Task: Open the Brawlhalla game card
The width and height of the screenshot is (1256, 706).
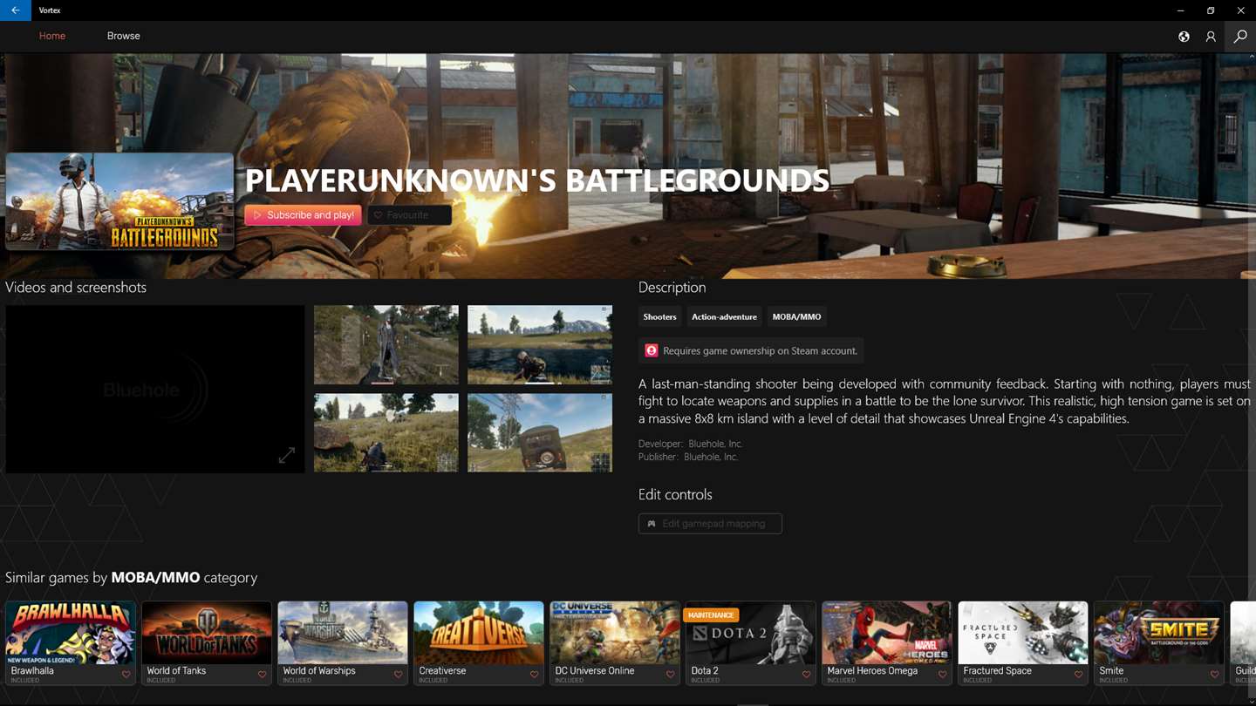Action: [71, 642]
